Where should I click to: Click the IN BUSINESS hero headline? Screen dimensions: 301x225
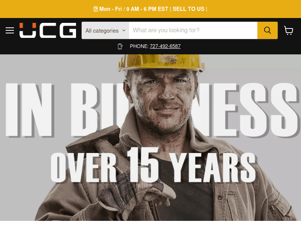coord(150,110)
